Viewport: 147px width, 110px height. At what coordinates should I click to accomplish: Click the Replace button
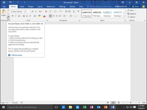pyautogui.click(x=132, y=14)
